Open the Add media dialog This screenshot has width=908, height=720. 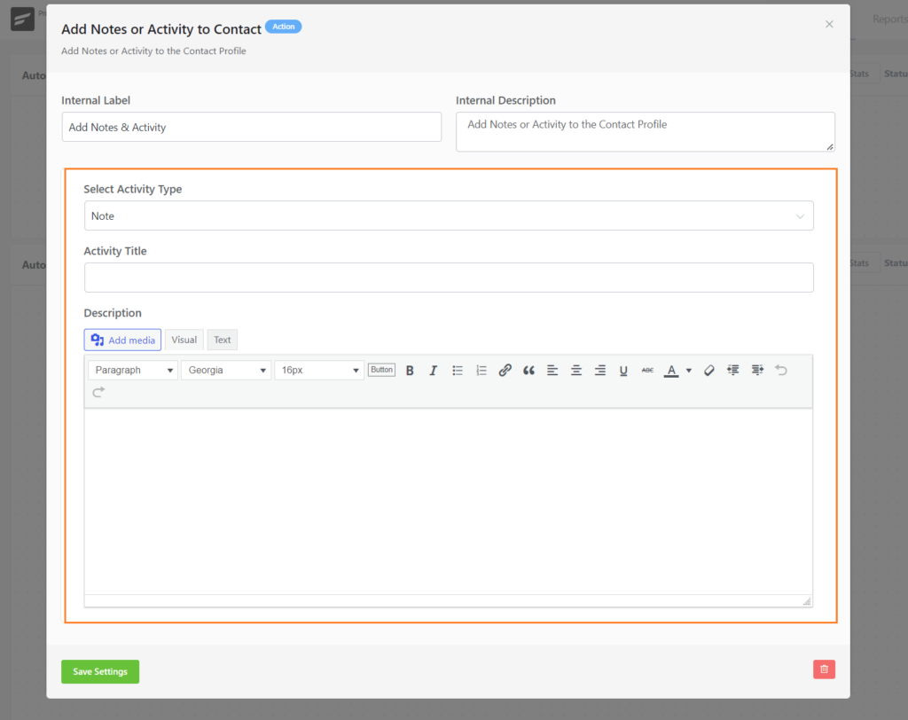[122, 340]
